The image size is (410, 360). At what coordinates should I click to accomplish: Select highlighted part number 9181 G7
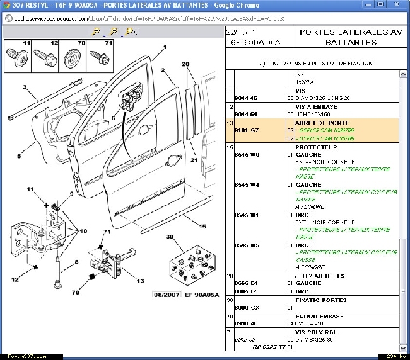tap(247, 130)
